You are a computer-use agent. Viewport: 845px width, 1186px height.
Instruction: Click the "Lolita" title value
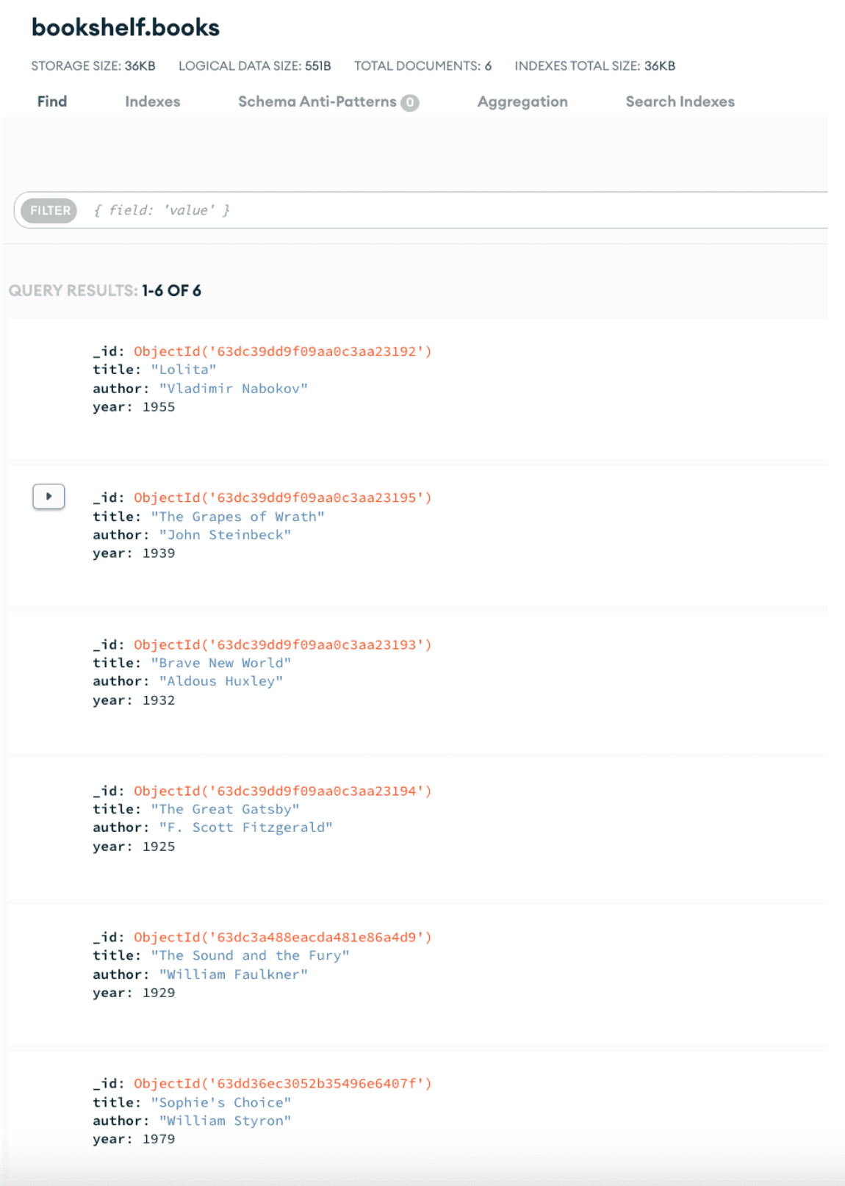pos(184,370)
